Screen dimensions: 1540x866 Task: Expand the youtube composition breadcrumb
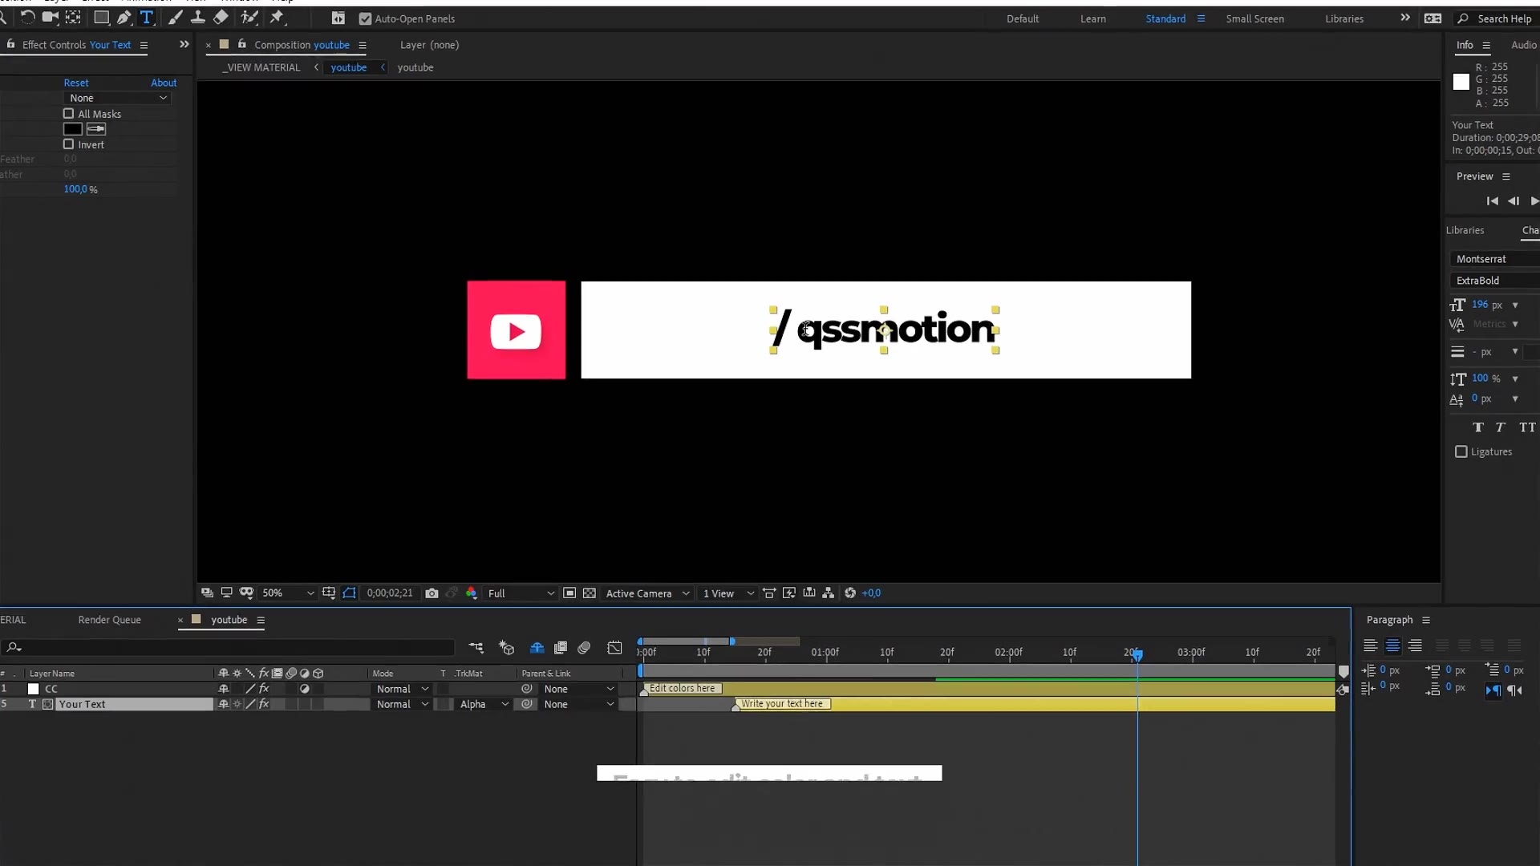point(382,67)
